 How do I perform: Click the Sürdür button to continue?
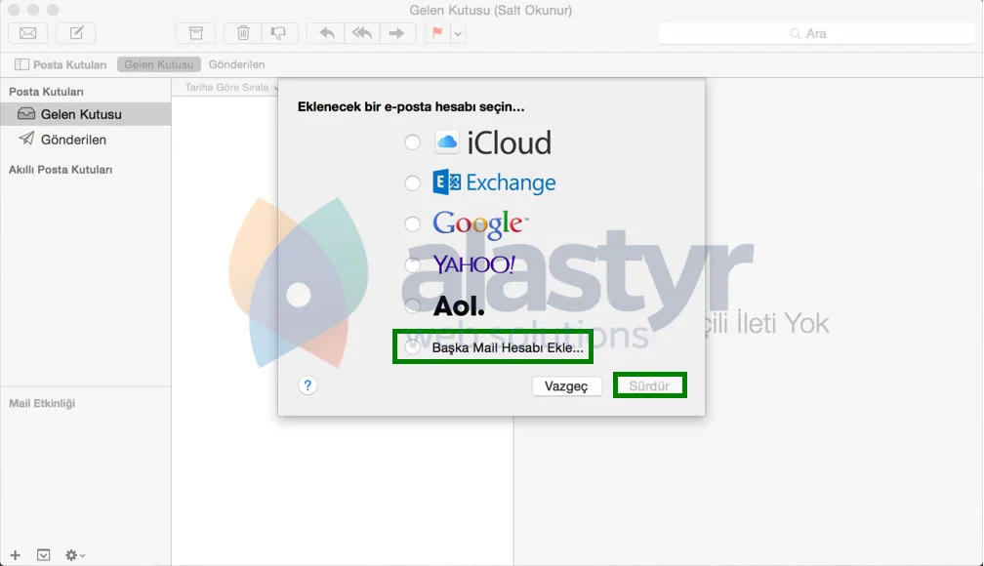[650, 384]
